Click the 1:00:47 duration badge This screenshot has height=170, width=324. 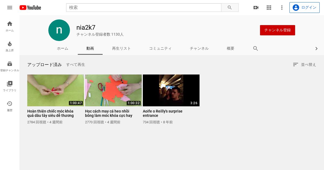click(x=76, y=103)
